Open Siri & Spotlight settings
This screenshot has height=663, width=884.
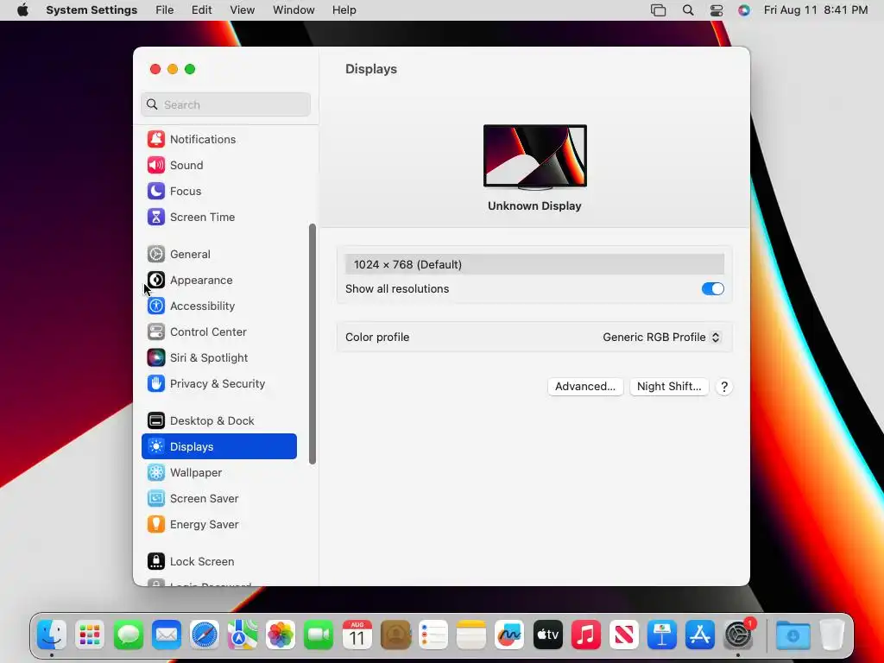click(x=218, y=358)
